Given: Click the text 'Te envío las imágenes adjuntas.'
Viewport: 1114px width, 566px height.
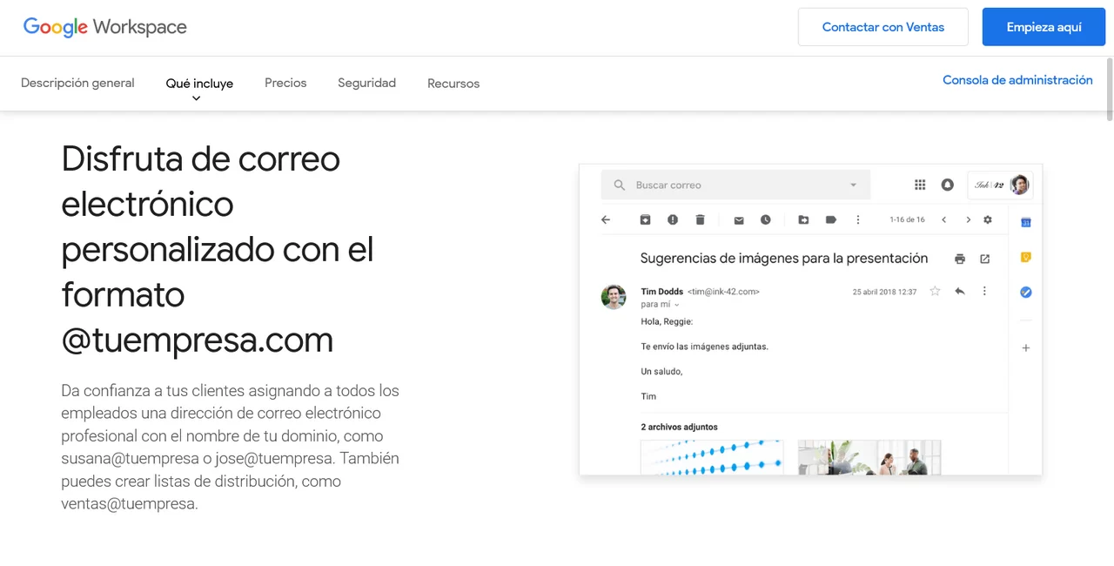Looking at the screenshot, I should click(705, 347).
